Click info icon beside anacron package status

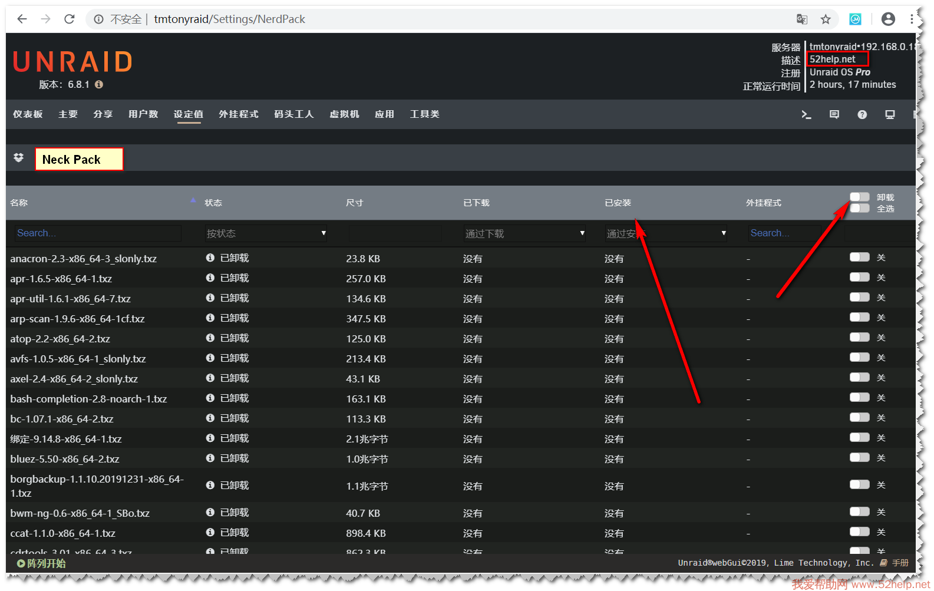pyautogui.click(x=210, y=258)
